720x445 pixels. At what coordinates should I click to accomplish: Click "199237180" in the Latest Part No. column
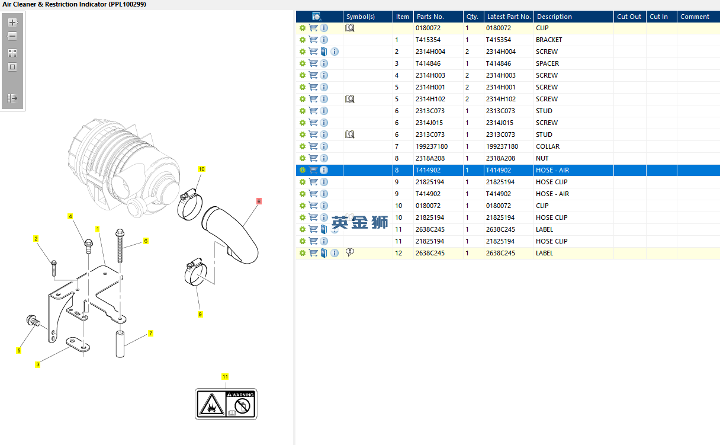click(502, 146)
